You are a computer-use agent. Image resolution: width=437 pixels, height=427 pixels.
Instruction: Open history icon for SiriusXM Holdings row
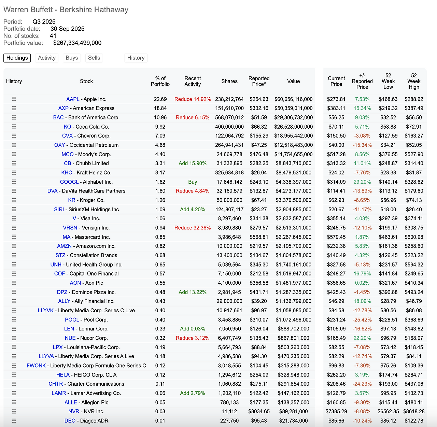click(x=14, y=209)
